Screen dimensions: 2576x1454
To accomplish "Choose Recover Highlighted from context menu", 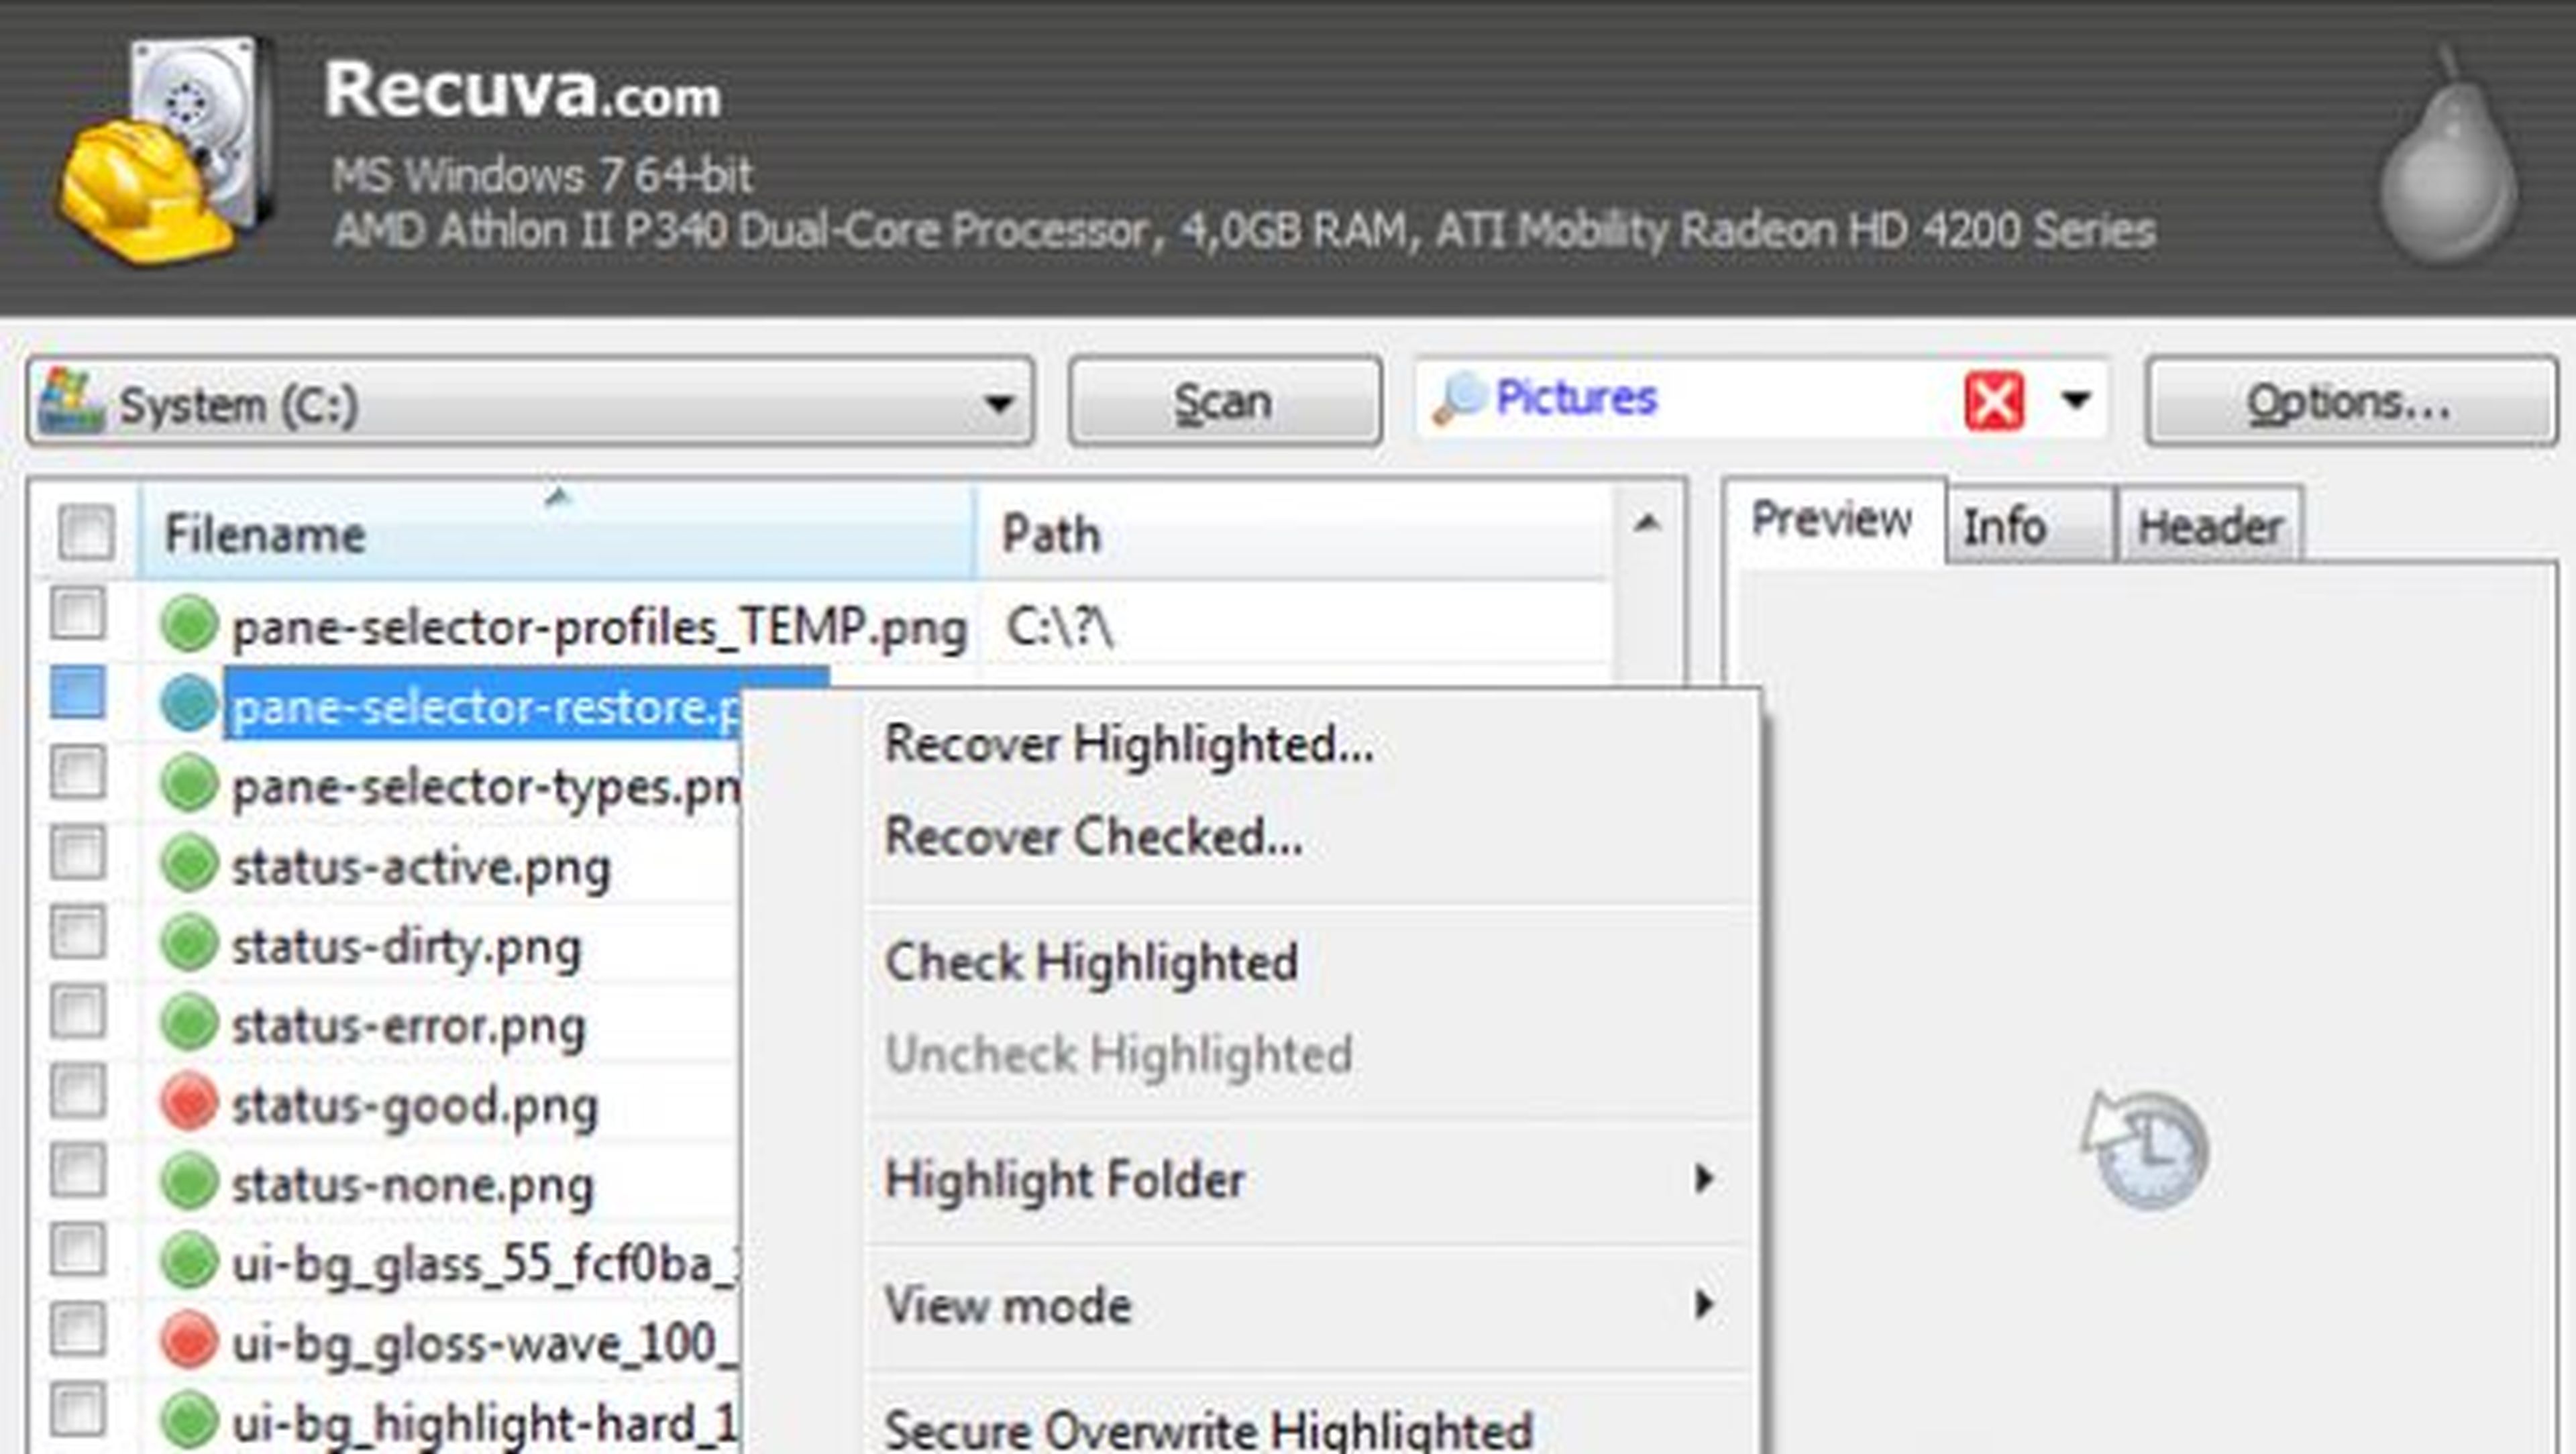I will 1128,745.
